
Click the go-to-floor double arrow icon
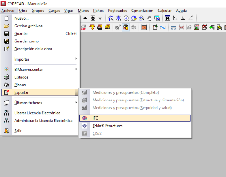pos(93,18)
